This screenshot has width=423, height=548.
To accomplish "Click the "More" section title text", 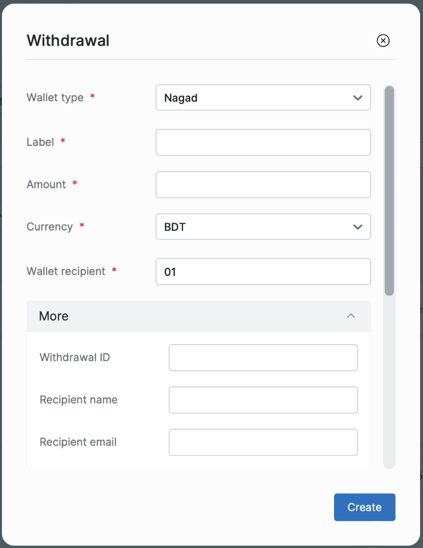I will point(53,316).
